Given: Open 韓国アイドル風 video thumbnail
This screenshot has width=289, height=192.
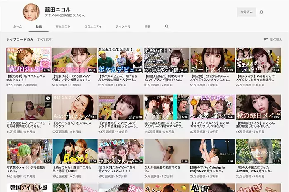Looking at the screenshot, I should (29, 187).
